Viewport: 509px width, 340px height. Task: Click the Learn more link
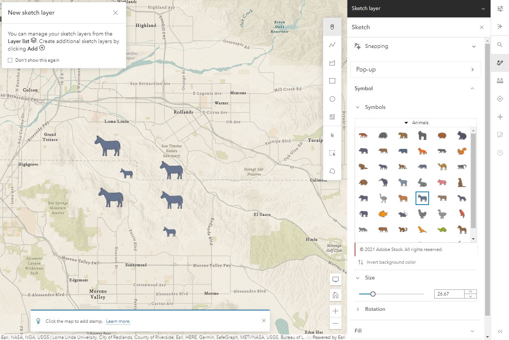118,321
